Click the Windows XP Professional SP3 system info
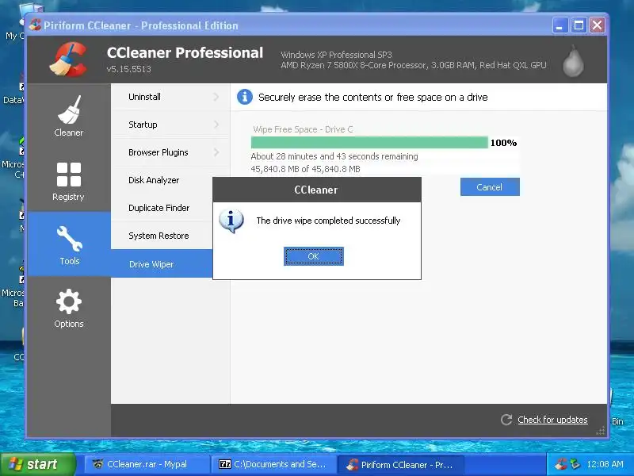Image resolution: width=634 pixels, height=476 pixels. point(336,55)
